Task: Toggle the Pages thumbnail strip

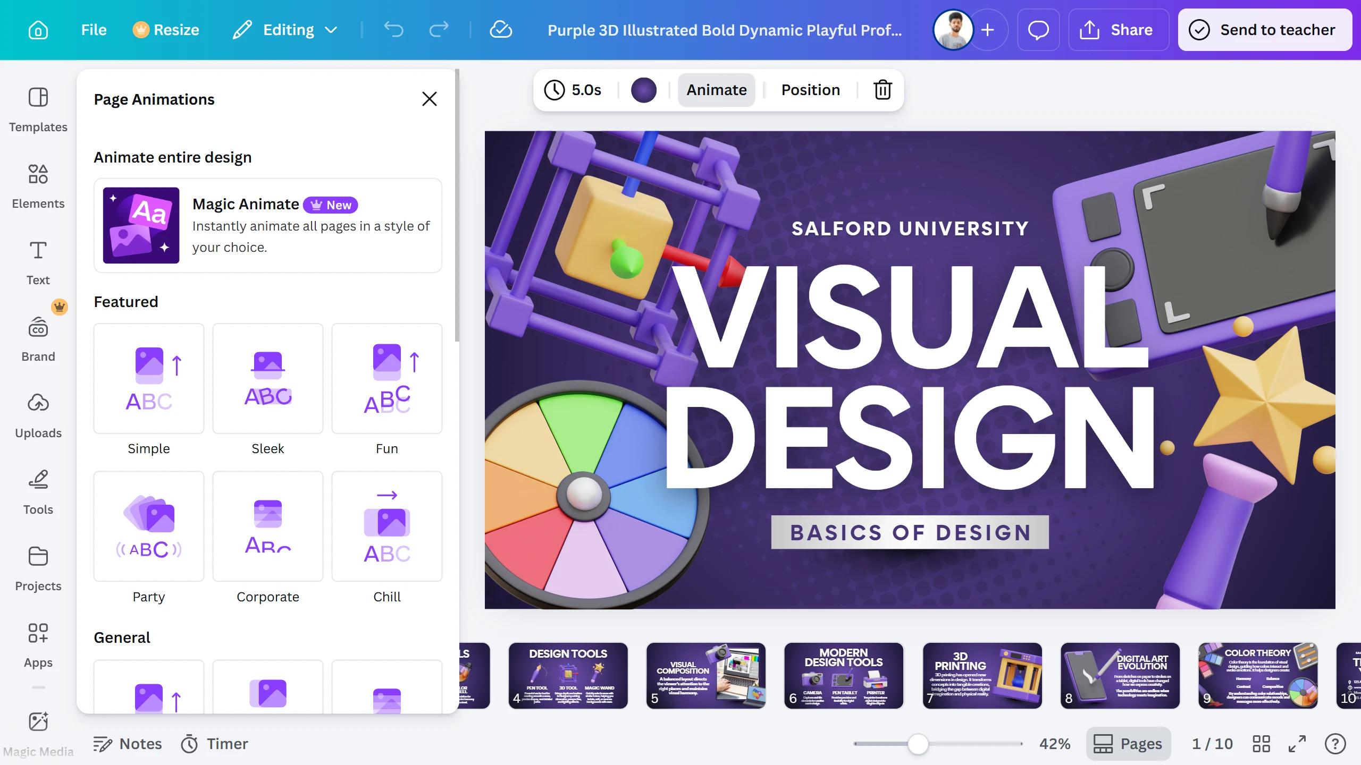Action: [x=1128, y=743]
